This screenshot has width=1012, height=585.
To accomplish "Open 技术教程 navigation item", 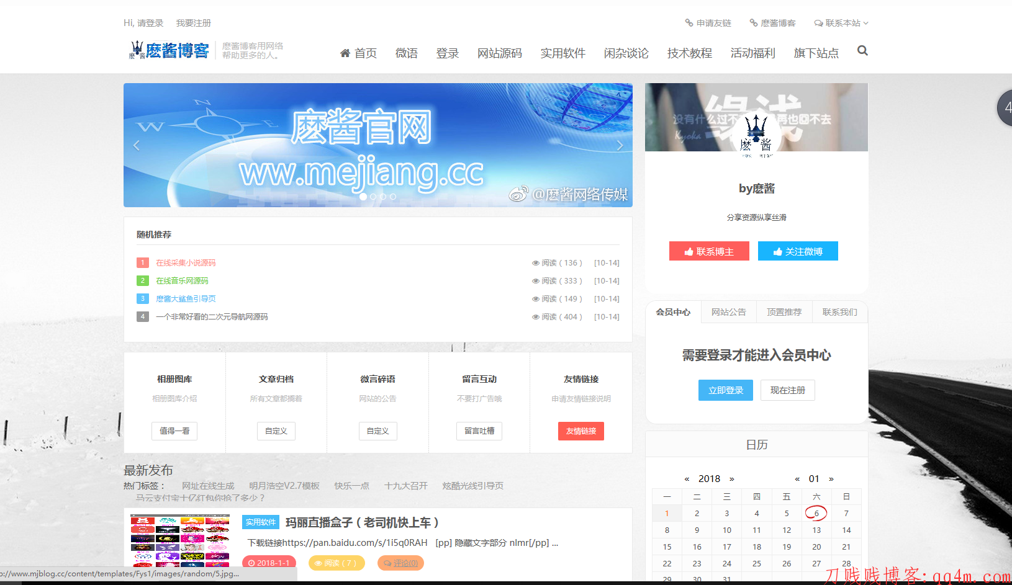I will point(690,53).
